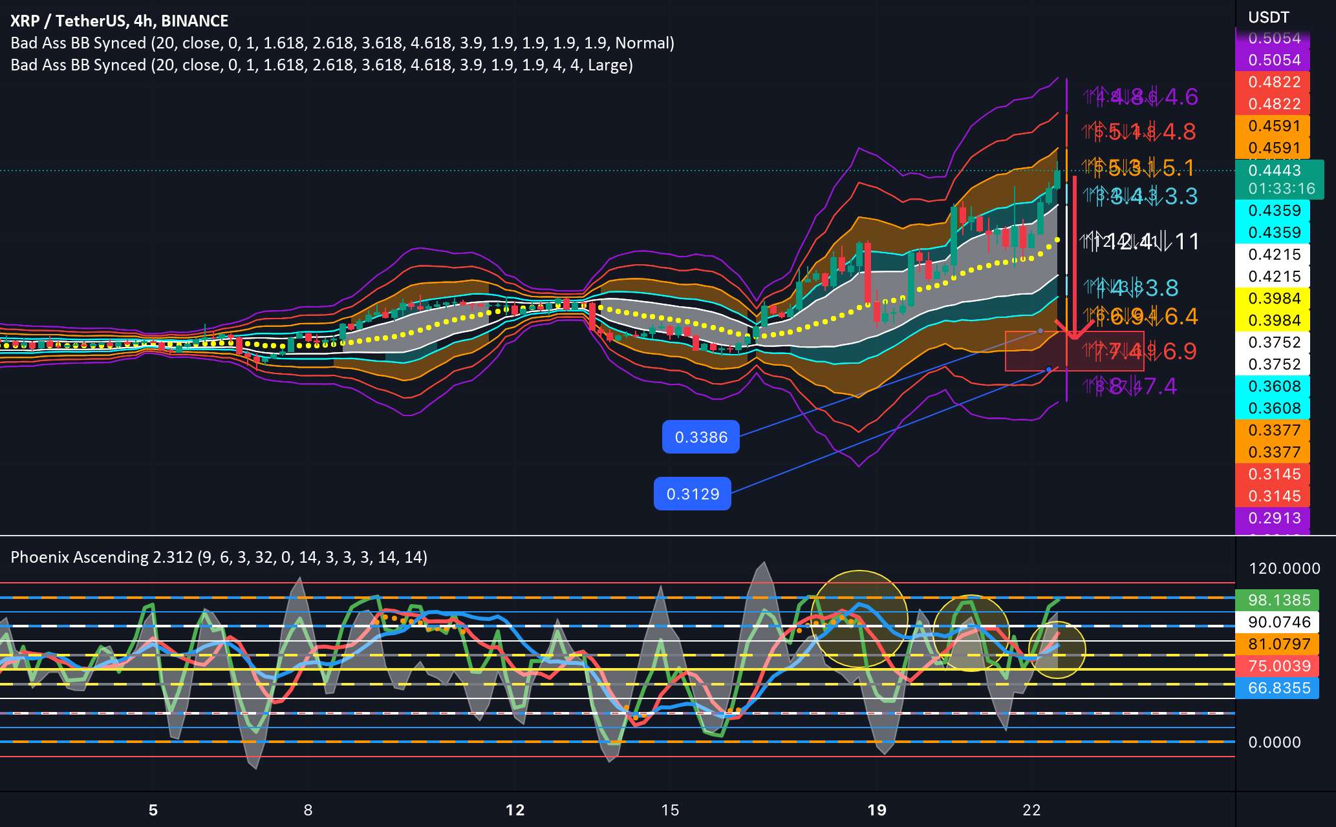Click the current price label 0.4443
The image size is (1336, 827).
point(1274,170)
